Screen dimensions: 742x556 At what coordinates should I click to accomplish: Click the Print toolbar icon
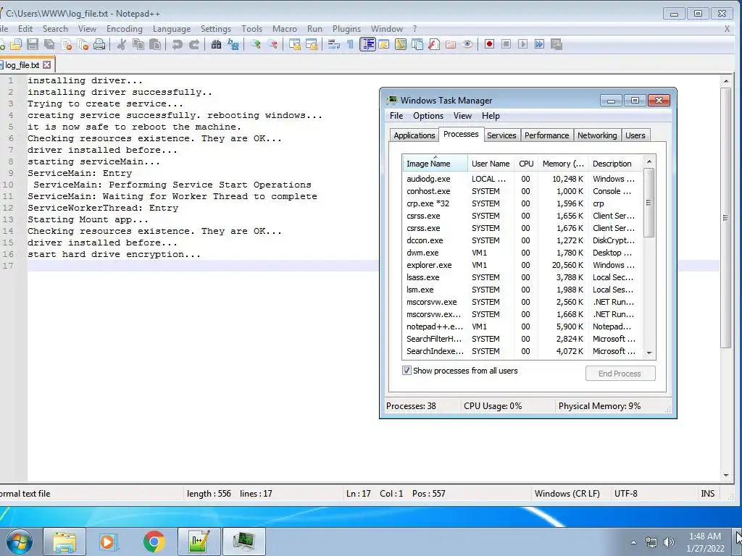[x=99, y=44]
